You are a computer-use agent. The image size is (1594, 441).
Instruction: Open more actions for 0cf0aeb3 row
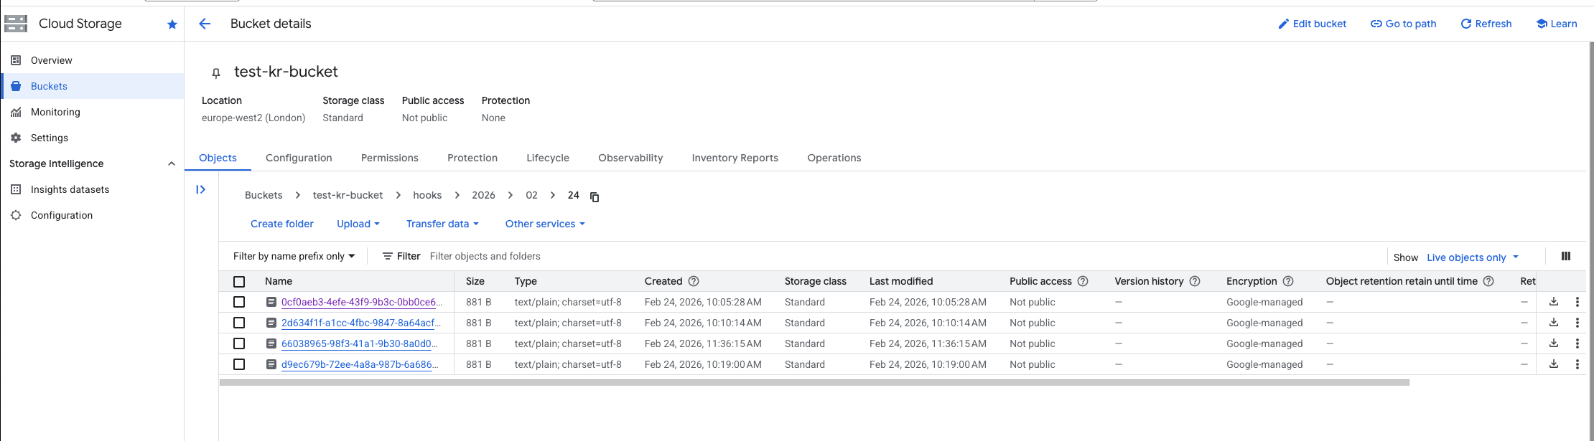pyautogui.click(x=1577, y=302)
